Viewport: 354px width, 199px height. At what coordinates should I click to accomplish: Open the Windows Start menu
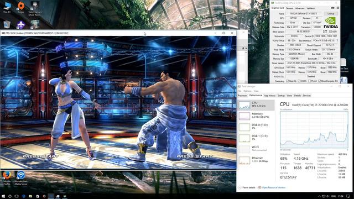tap(3, 196)
